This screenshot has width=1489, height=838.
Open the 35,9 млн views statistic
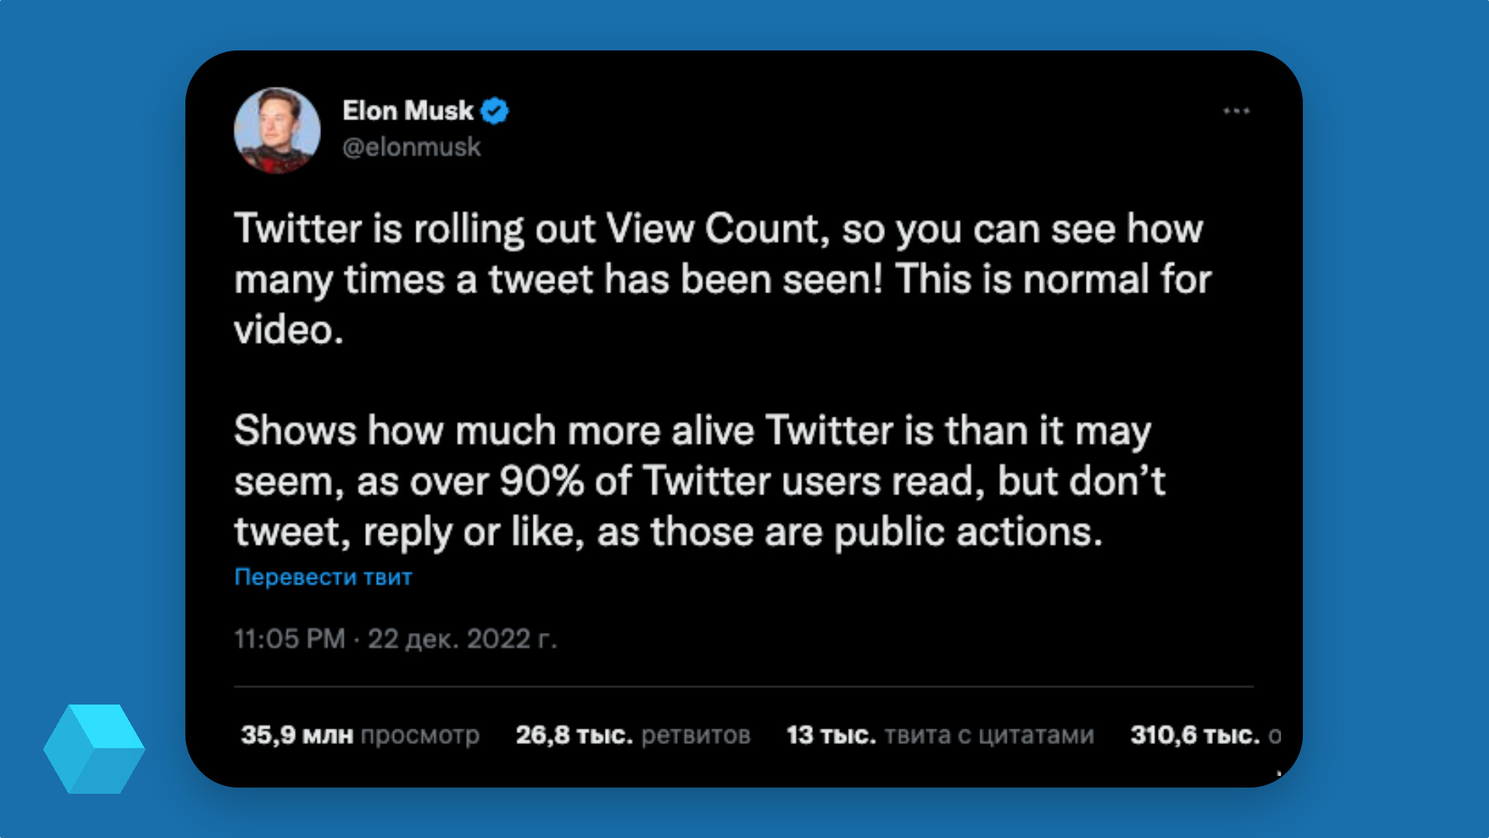click(361, 735)
